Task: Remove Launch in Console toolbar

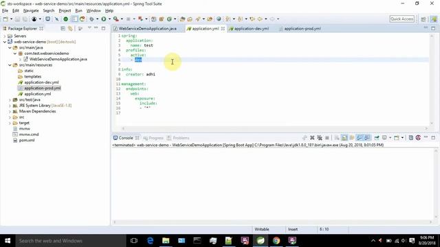Action: (x=312, y=138)
